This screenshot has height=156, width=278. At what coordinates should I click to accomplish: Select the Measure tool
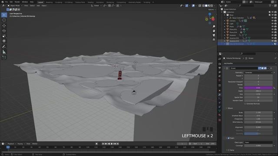point(4,52)
